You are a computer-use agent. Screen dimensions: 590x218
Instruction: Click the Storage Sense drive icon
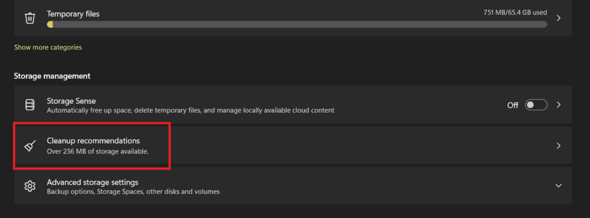click(x=30, y=105)
